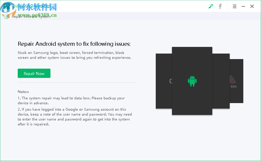Click the 'Notes:' label
The image size is (261, 161).
[23, 92]
